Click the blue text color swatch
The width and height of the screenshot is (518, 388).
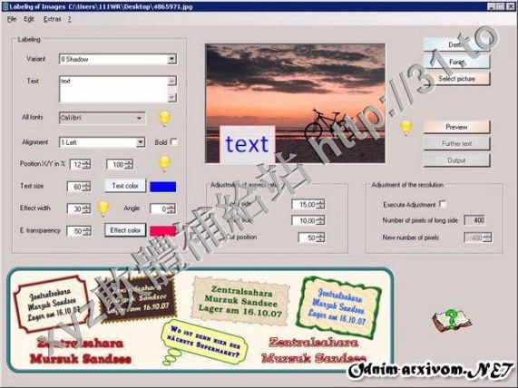pos(163,187)
